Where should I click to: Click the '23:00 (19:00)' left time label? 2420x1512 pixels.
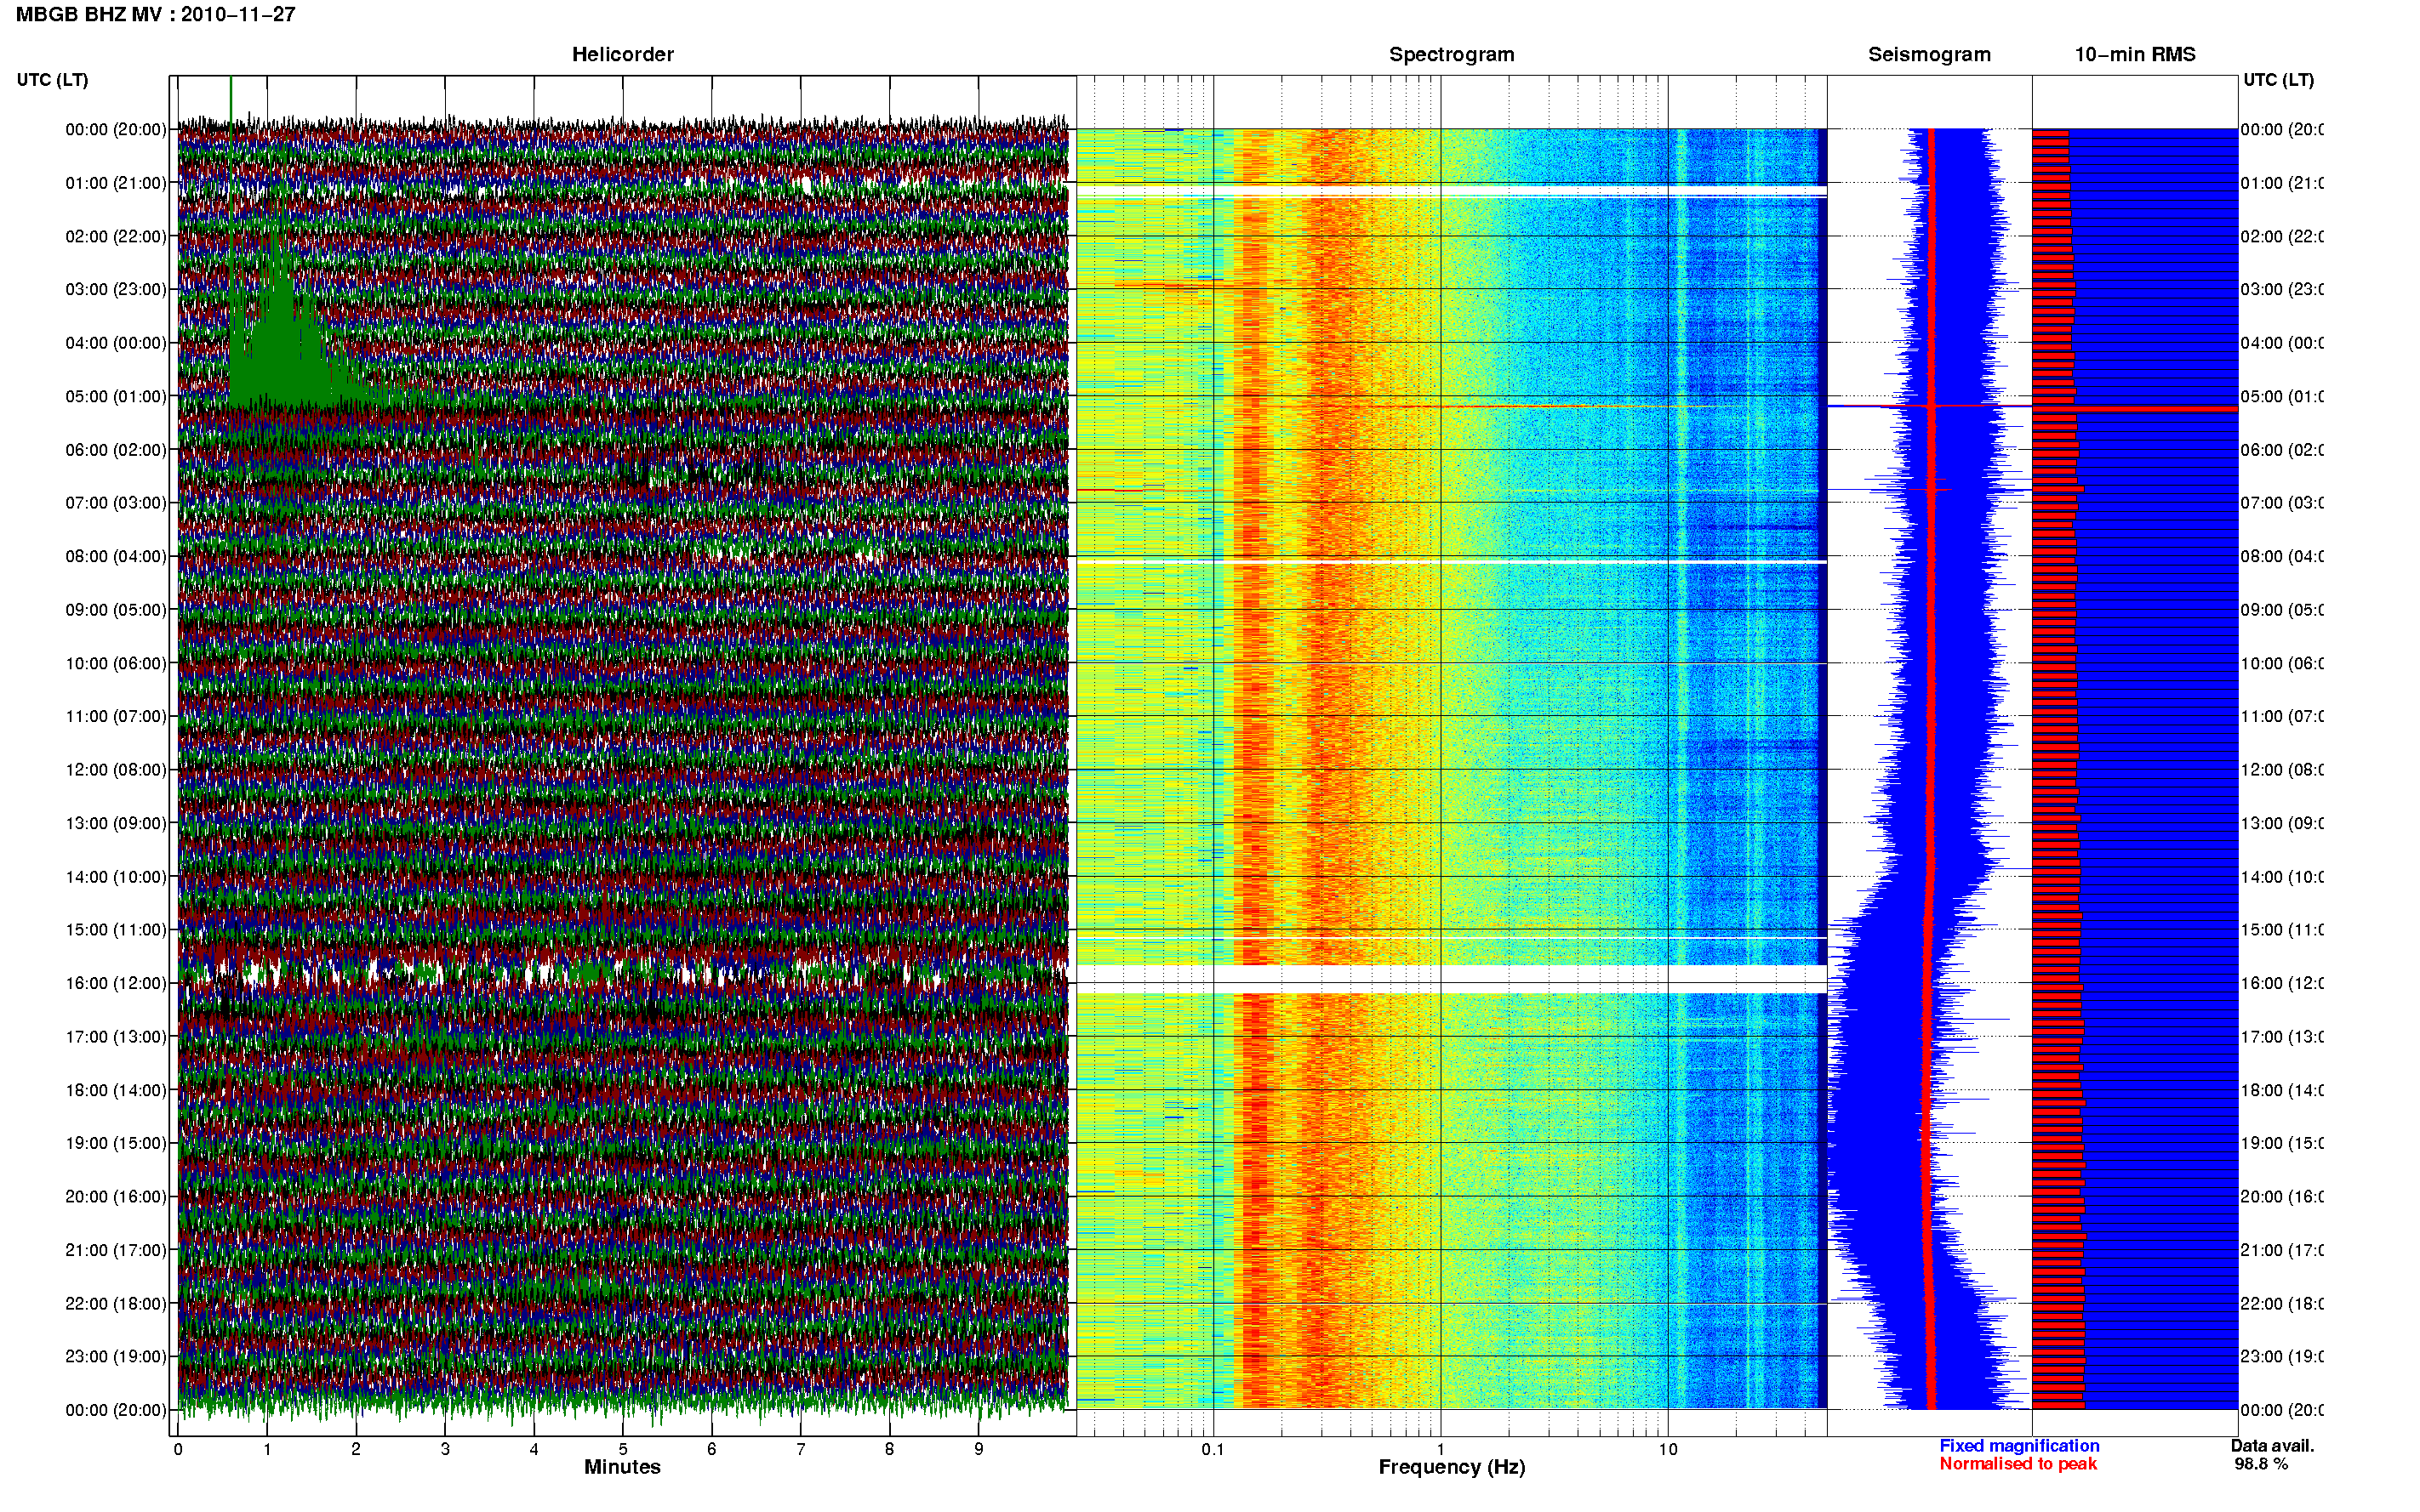point(116,1356)
